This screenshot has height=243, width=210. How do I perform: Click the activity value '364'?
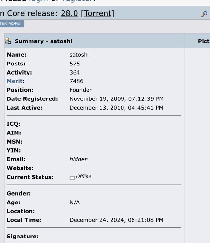click(x=75, y=72)
